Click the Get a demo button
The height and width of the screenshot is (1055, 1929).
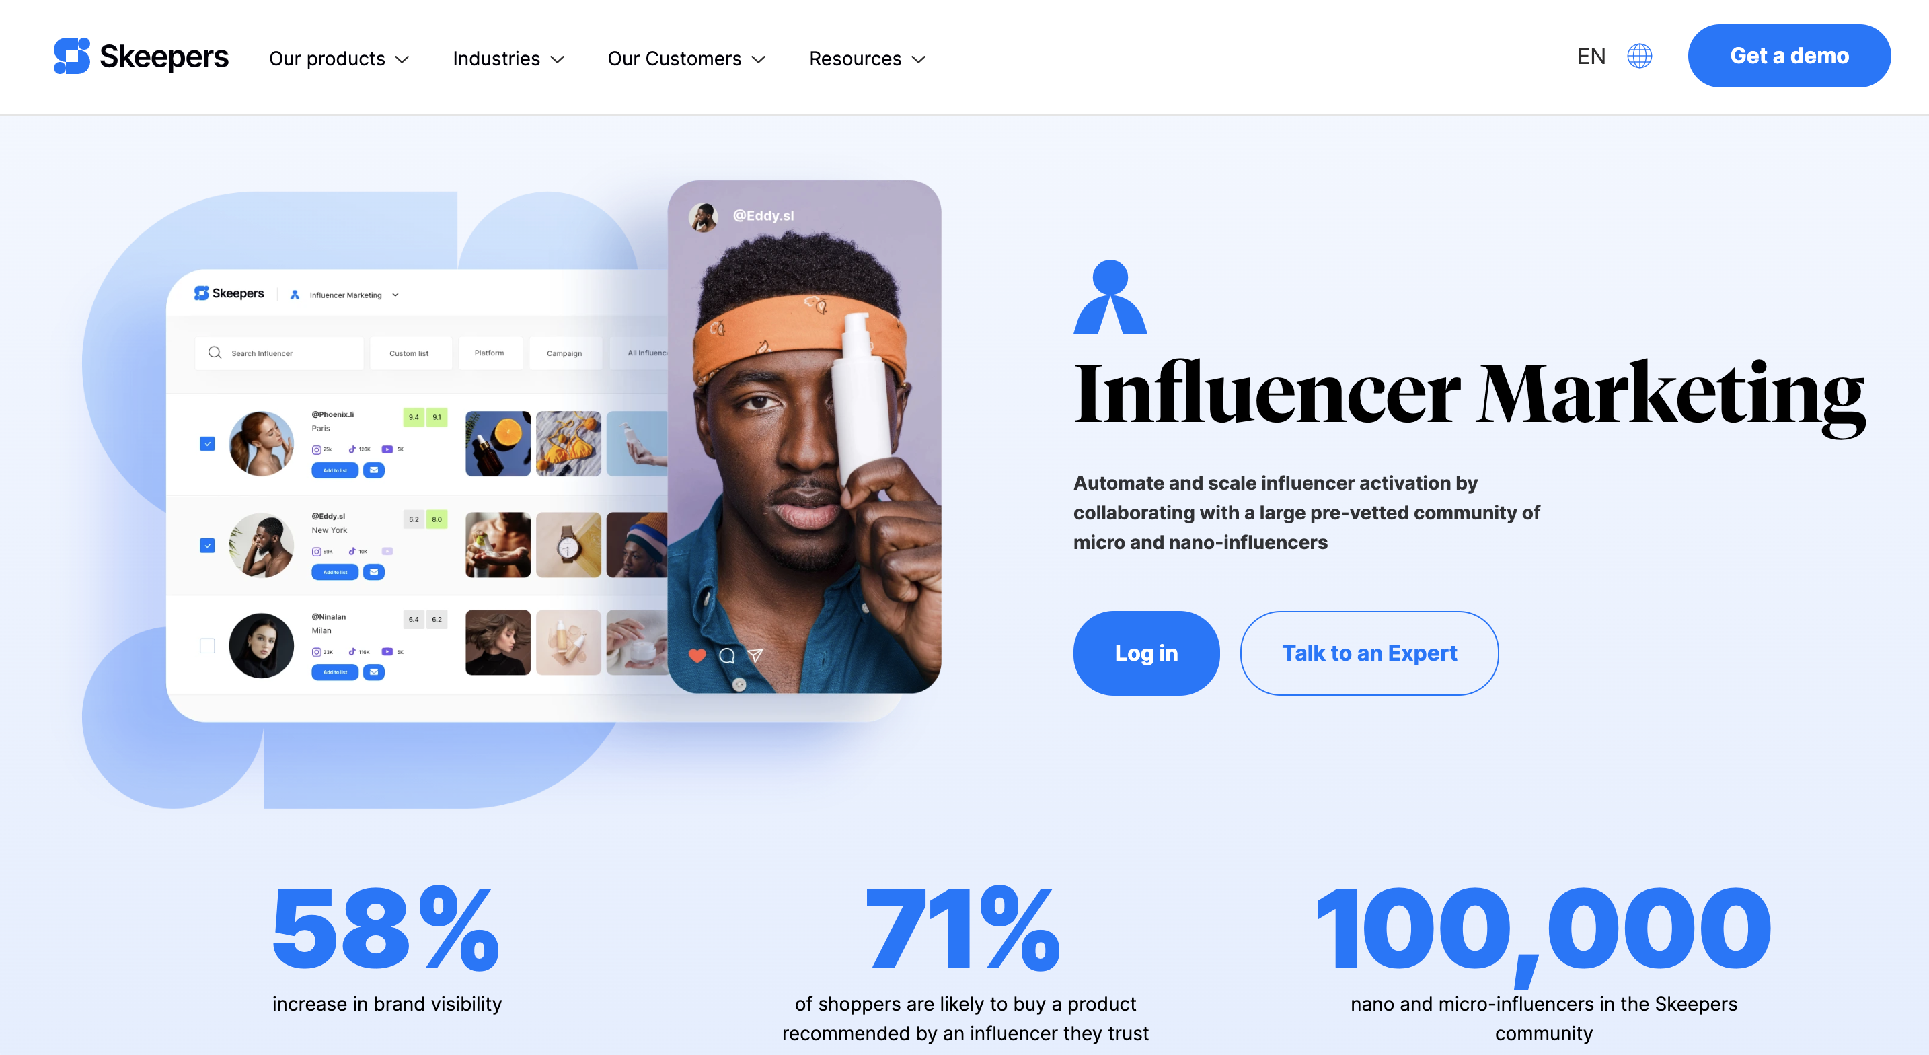(1789, 56)
